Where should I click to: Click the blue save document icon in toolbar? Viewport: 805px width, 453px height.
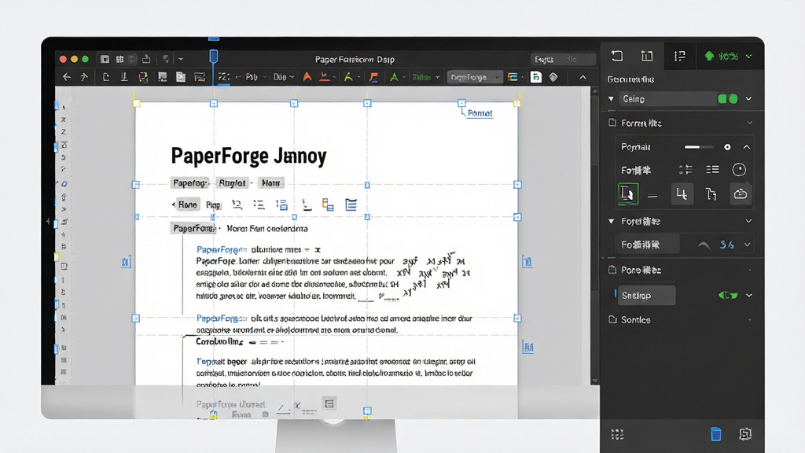[x=535, y=77]
